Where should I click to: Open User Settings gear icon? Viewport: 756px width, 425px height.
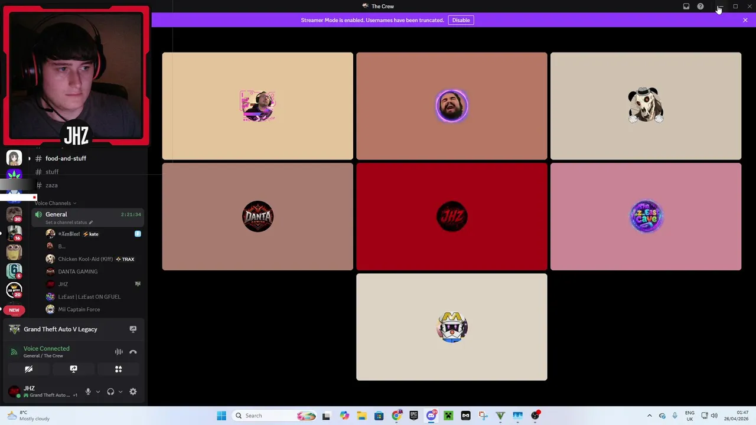133,391
